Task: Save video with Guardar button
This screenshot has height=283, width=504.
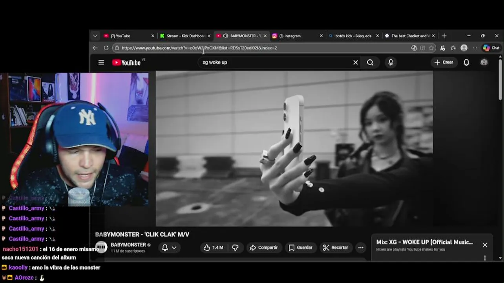Action: (301, 248)
